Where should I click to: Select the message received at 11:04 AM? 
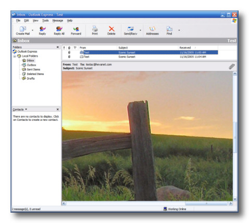tap(140, 57)
